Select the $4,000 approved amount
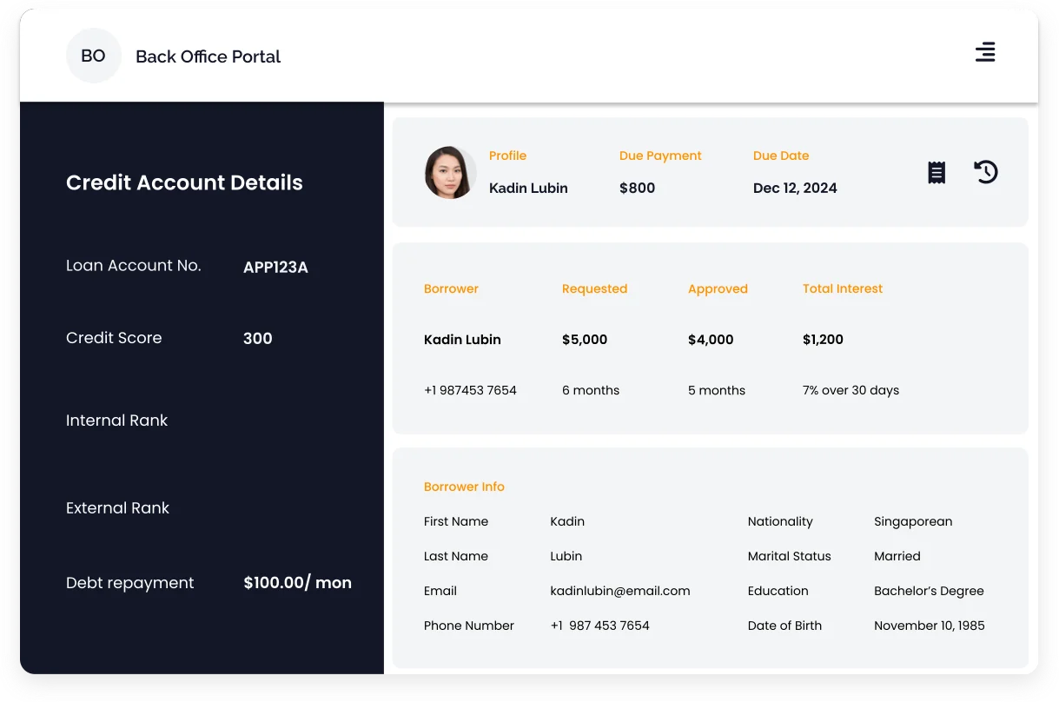Viewport: 1059px width, 702px height. [711, 340]
